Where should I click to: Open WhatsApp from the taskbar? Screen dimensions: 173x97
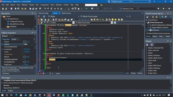tap(63, 95)
